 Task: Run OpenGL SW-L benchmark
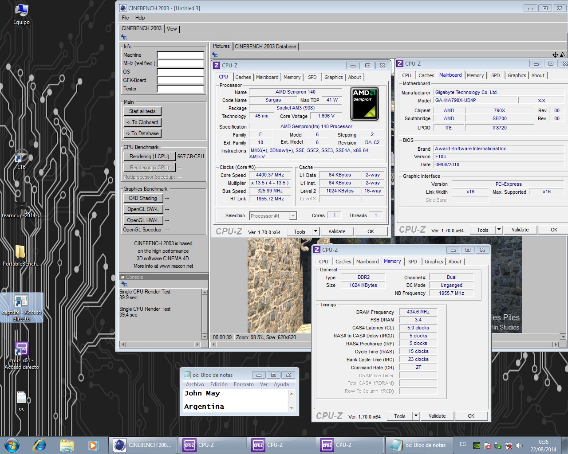coord(143,209)
